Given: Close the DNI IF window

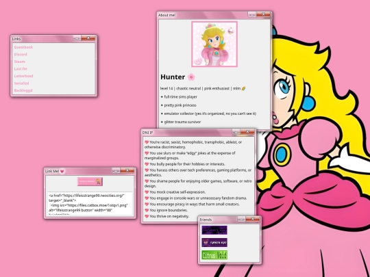Looking at the screenshot, I should 247,132.
